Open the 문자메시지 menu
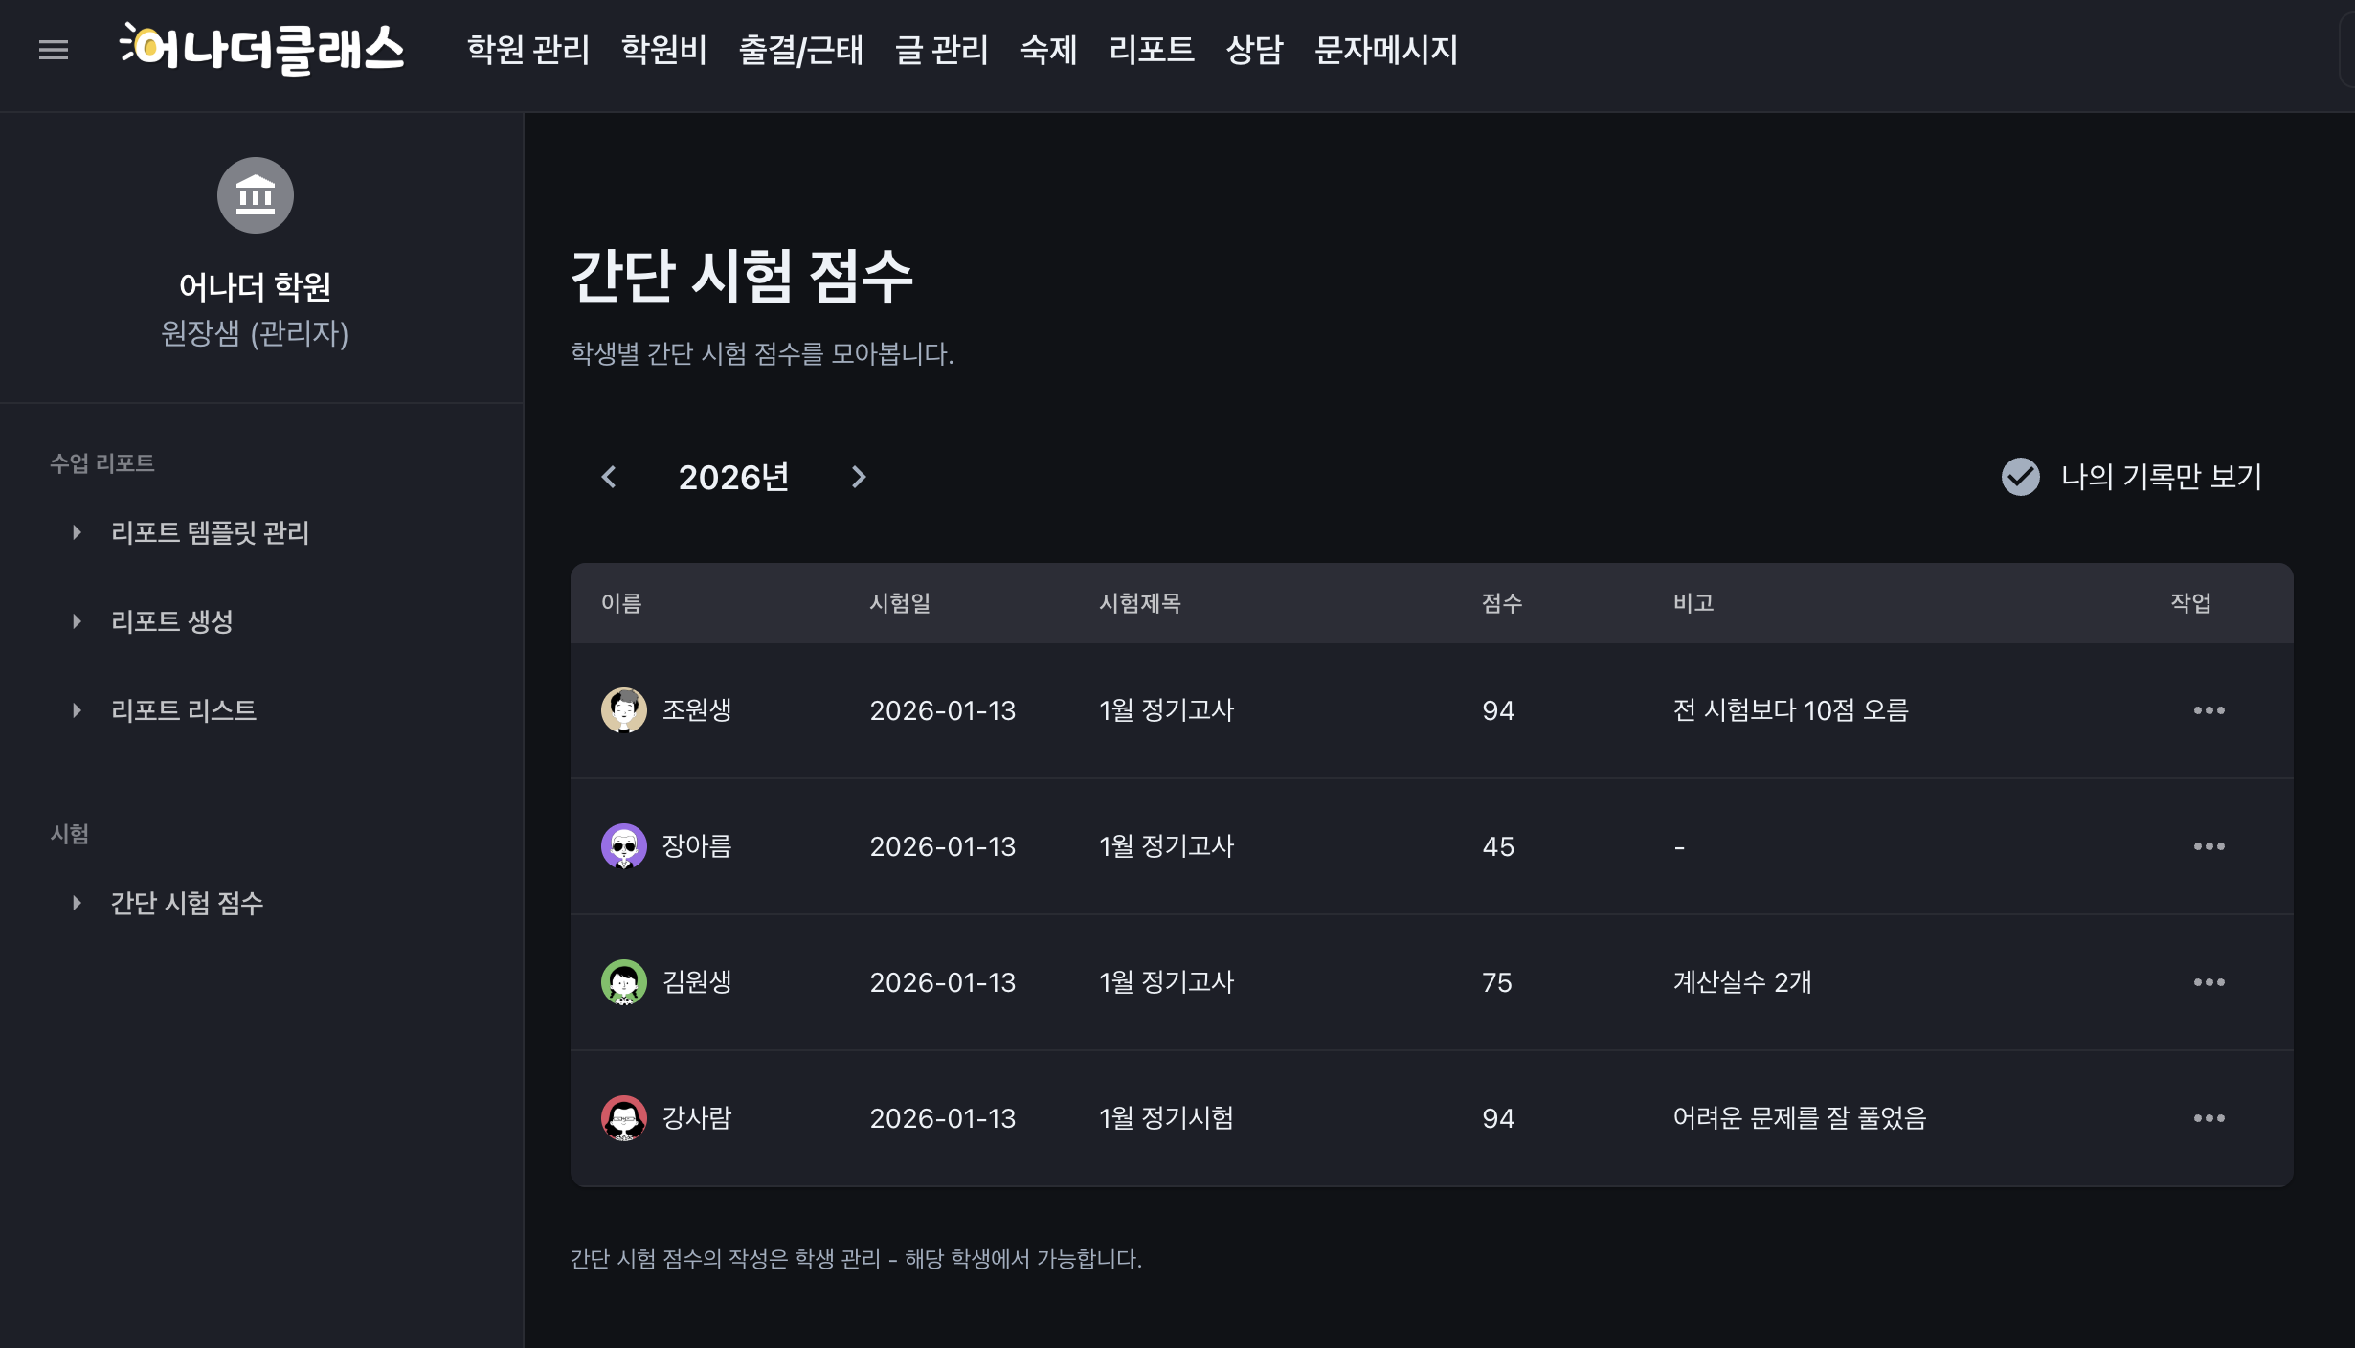2355x1348 pixels. pyautogui.click(x=1385, y=50)
